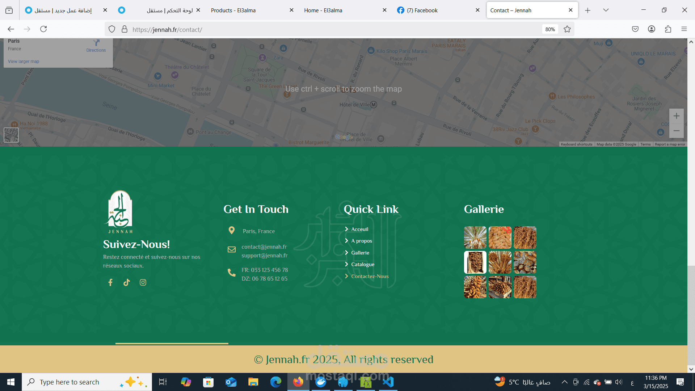Zoom out on the map
The width and height of the screenshot is (695, 391).
pos(676,131)
